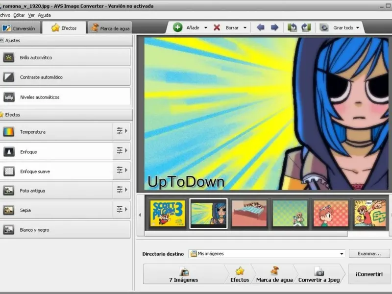Switch to the Conversión tab

pos(19,28)
